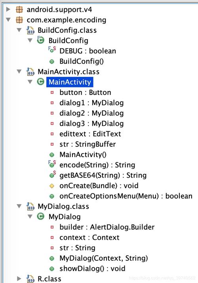The height and width of the screenshot is (283, 198).
Task: Click the field icon for str : String
Action: point(52,248)
